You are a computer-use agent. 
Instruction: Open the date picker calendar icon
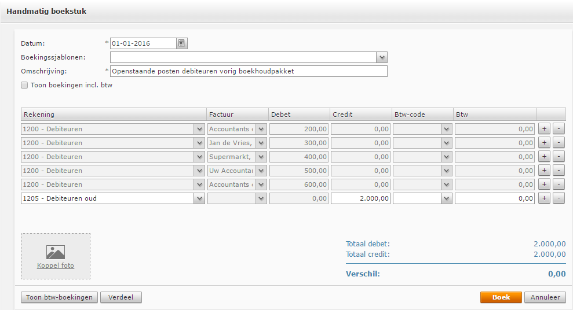coord(182,43)
